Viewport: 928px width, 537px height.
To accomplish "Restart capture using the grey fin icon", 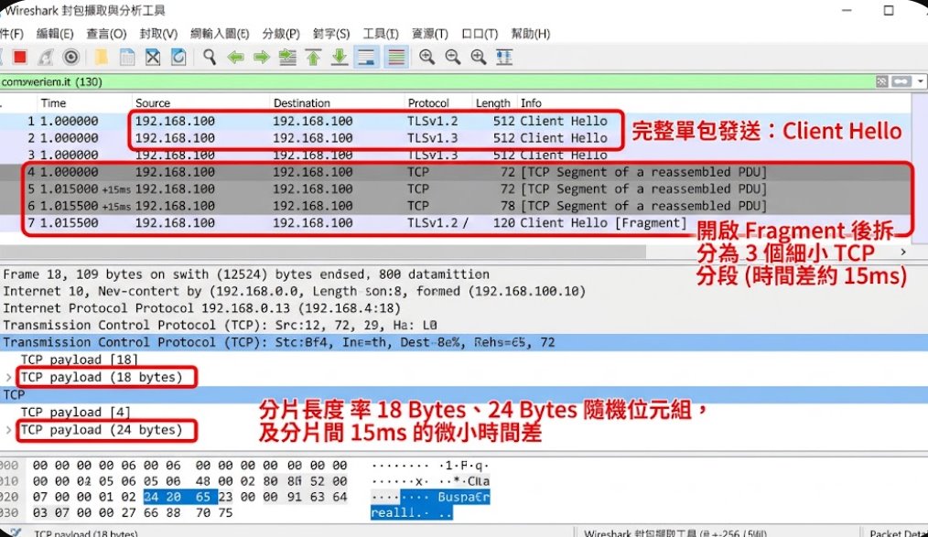I will tap(46, 57).
